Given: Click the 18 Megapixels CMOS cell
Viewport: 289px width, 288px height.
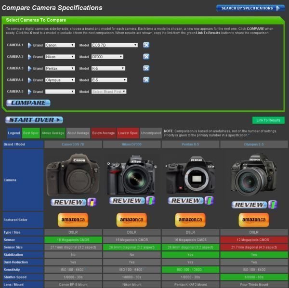Looking at the screenshot, I should tap(73, 240).
